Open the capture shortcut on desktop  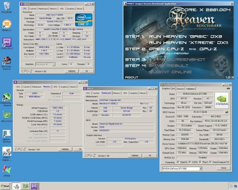7,136
